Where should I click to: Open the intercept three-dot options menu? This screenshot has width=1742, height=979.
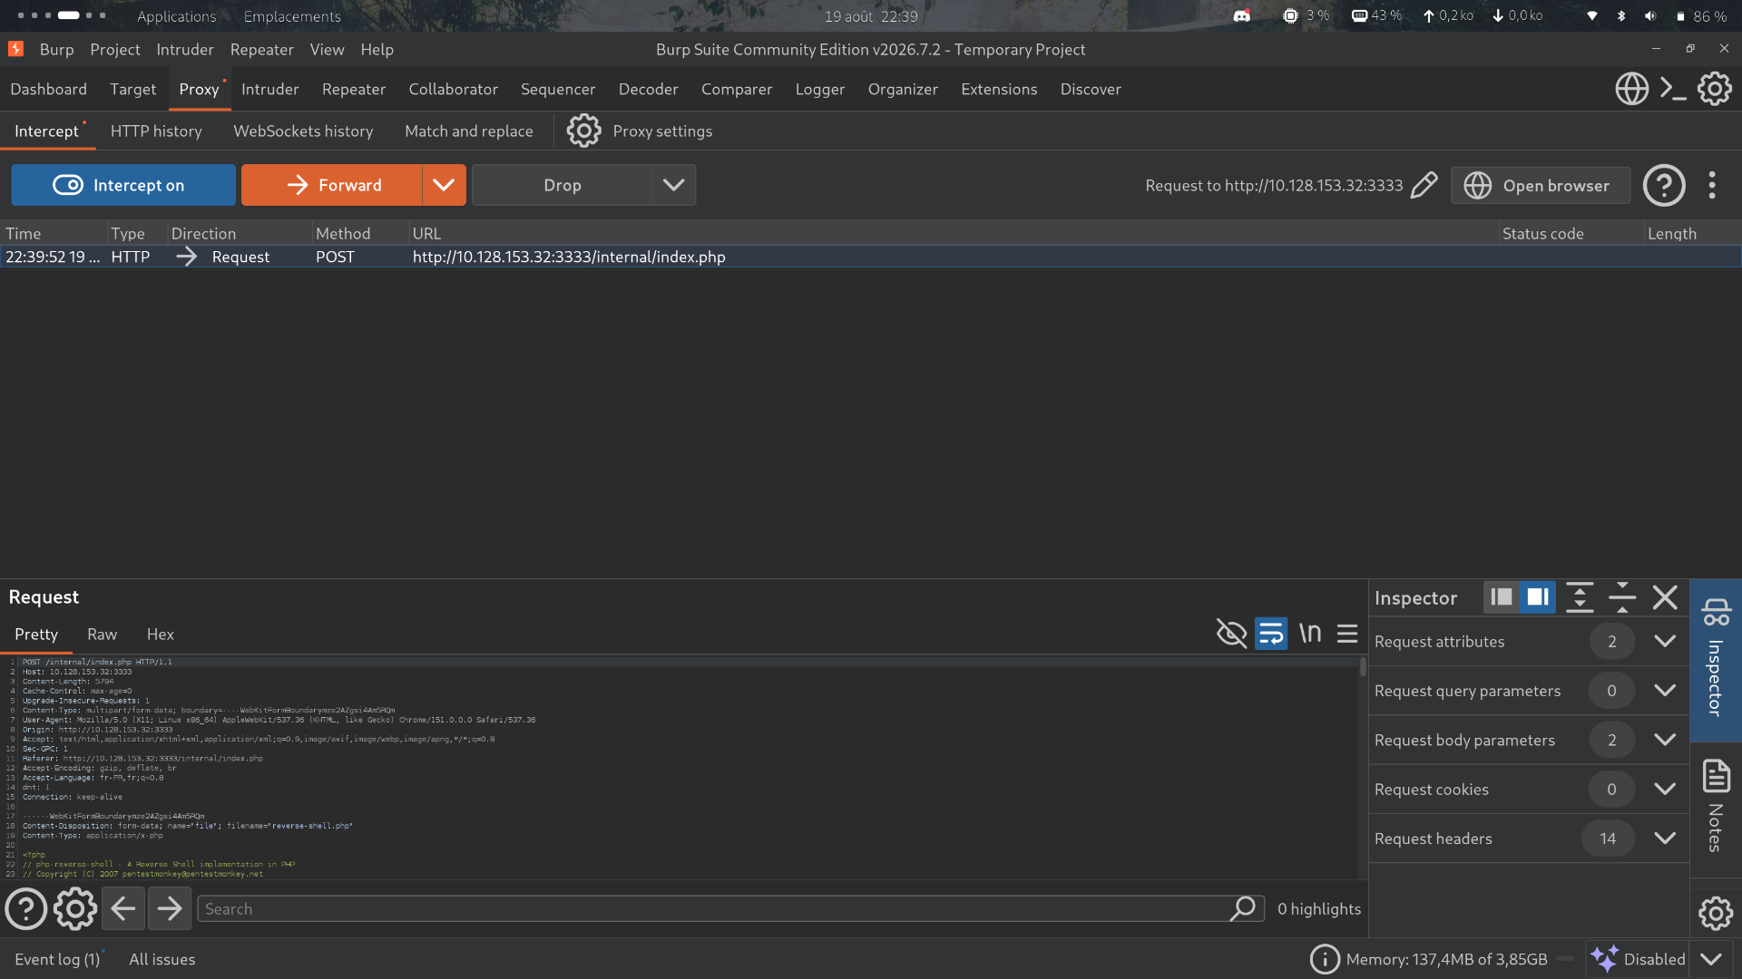tap(1712, 185)
